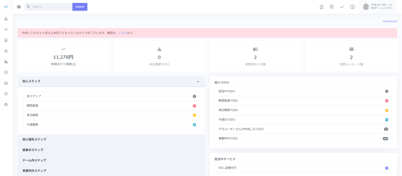Expand the 募集中ステップ section
Viewport: 402px width, 176px height.
pyautogui.click(x=33, y=150)
